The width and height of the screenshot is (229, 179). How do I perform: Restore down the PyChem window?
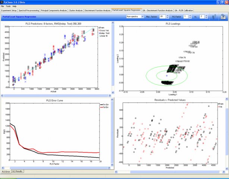pos(222,2)
